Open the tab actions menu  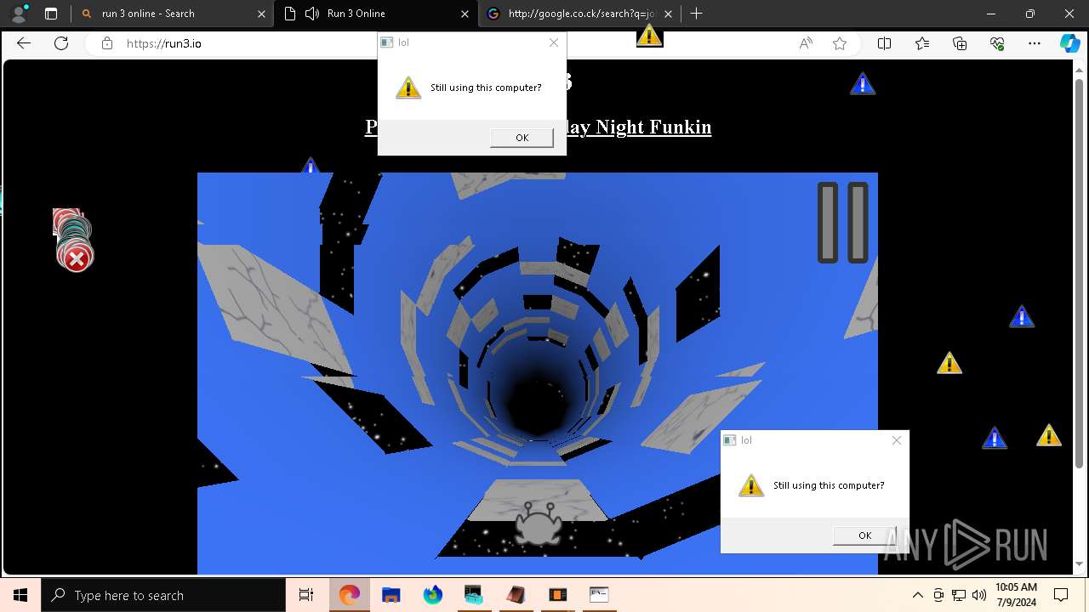coord(51,14)
